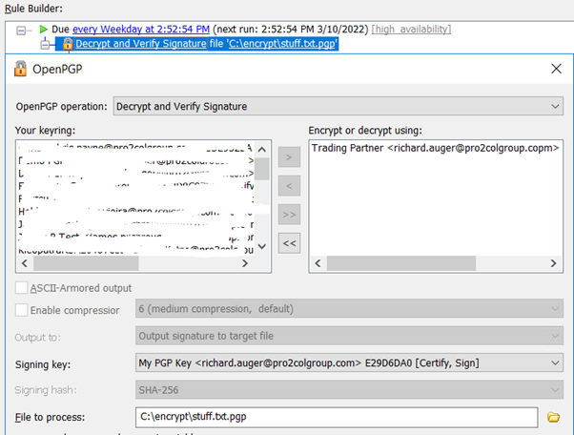Click the padlock icon beside Decrypt and Verify Signature
The width and height of the screenshot is (574, 435).
66,44
